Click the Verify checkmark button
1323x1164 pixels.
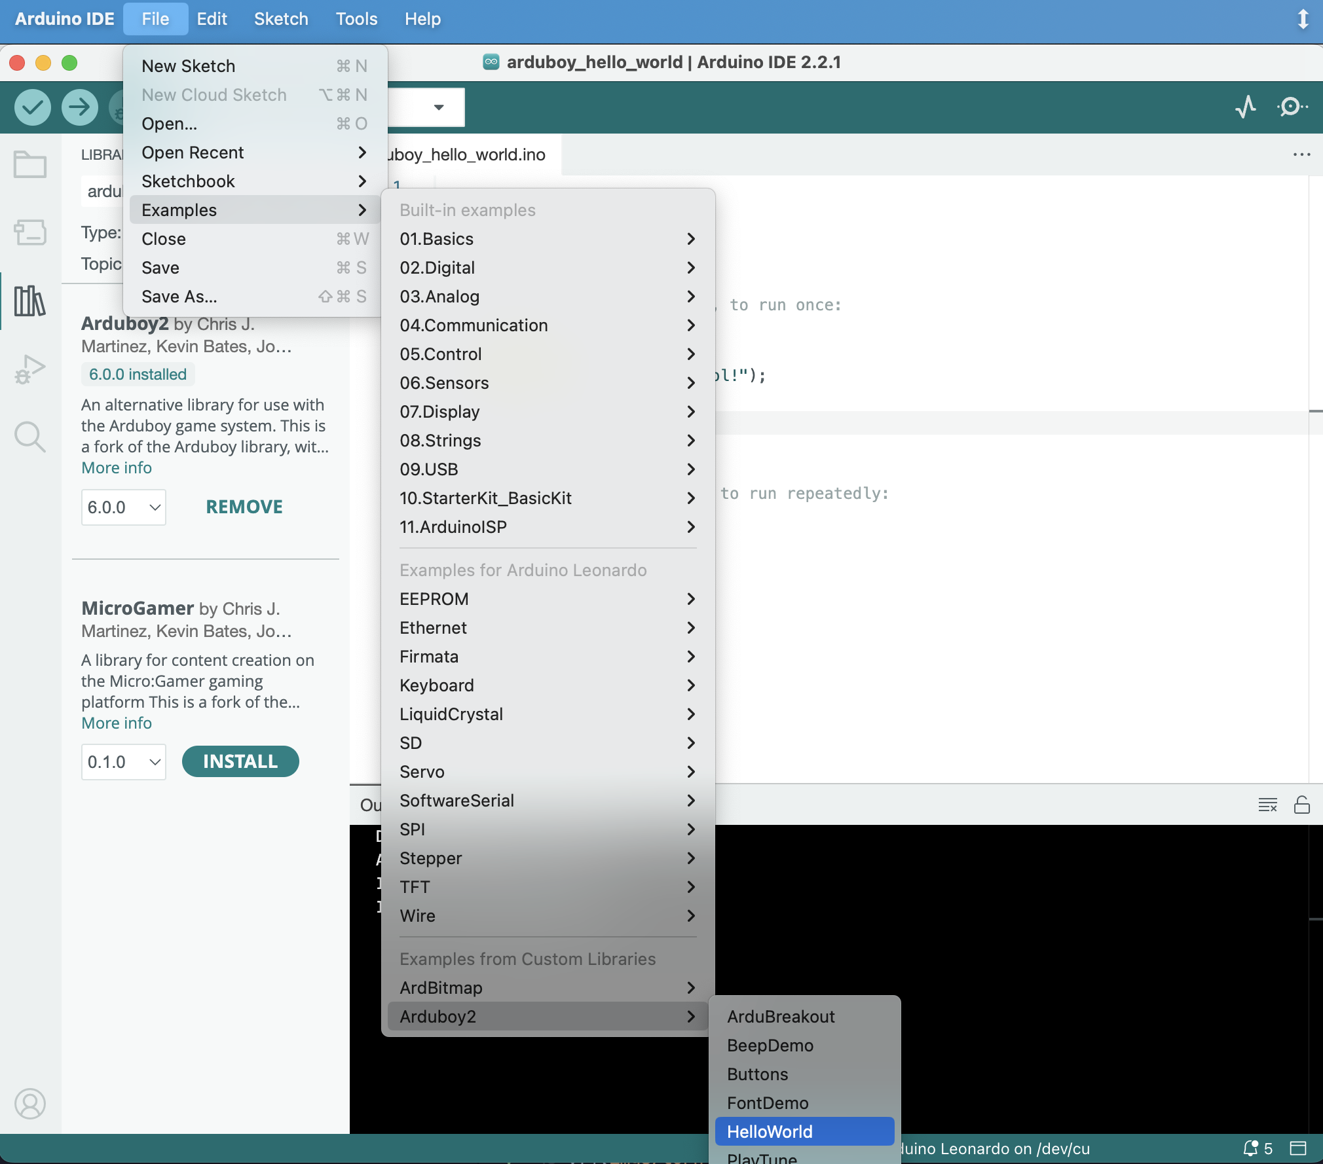[33, 107]
